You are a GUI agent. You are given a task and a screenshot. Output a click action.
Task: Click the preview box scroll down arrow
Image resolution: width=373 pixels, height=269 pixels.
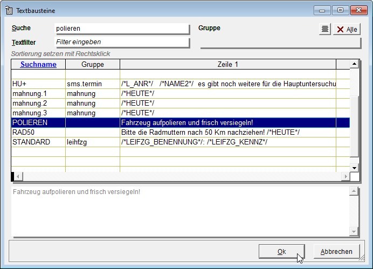354,231
